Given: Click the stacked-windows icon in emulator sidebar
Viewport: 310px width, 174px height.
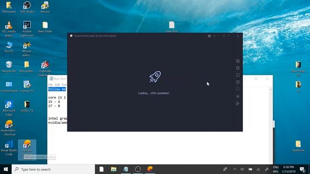Looking at the screenshot, I should tap(238, 82).
